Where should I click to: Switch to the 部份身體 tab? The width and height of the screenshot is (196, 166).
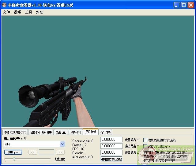coord(41,132)
